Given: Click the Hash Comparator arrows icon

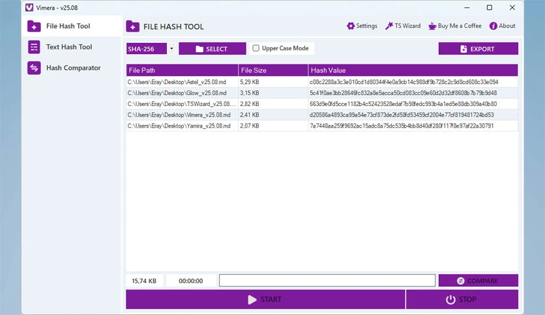Looking at the screenshot, I should [x=34, y=68].
